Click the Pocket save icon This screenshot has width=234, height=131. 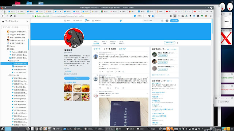coord(150,16)
